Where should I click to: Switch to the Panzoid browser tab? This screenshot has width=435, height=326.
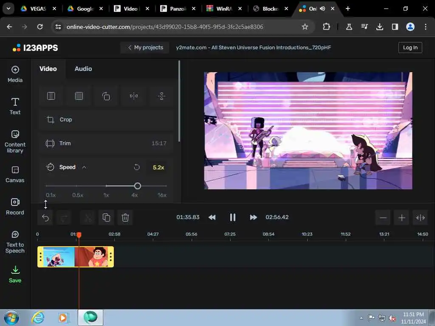coord(178,8)
